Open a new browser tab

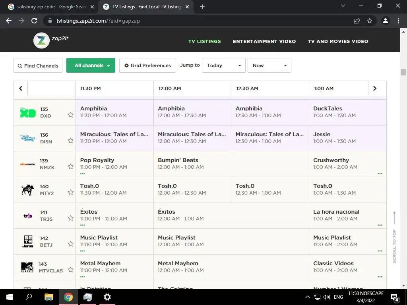pyautogui.click(x=202, y=7)
